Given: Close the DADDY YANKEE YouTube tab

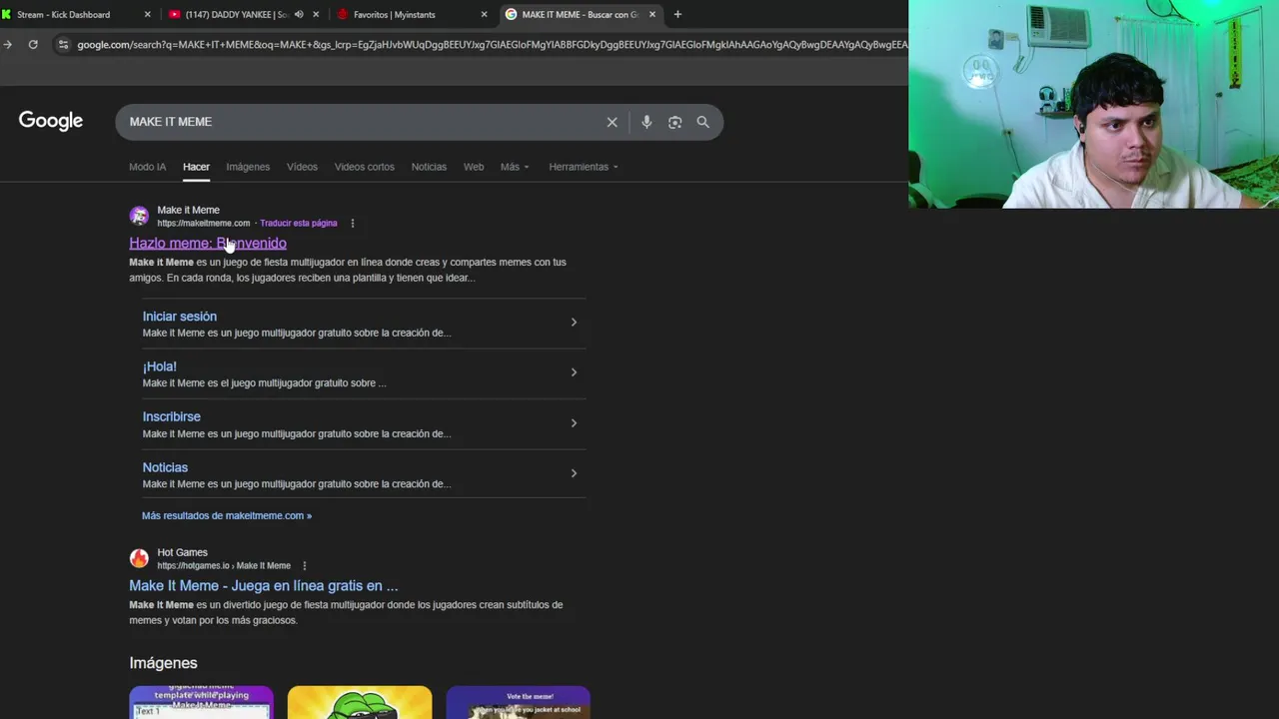Looking at the screenshot, I should [x=316, y=14].
